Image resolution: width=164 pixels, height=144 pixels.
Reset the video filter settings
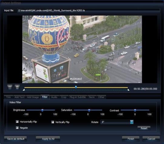point(144,128)
